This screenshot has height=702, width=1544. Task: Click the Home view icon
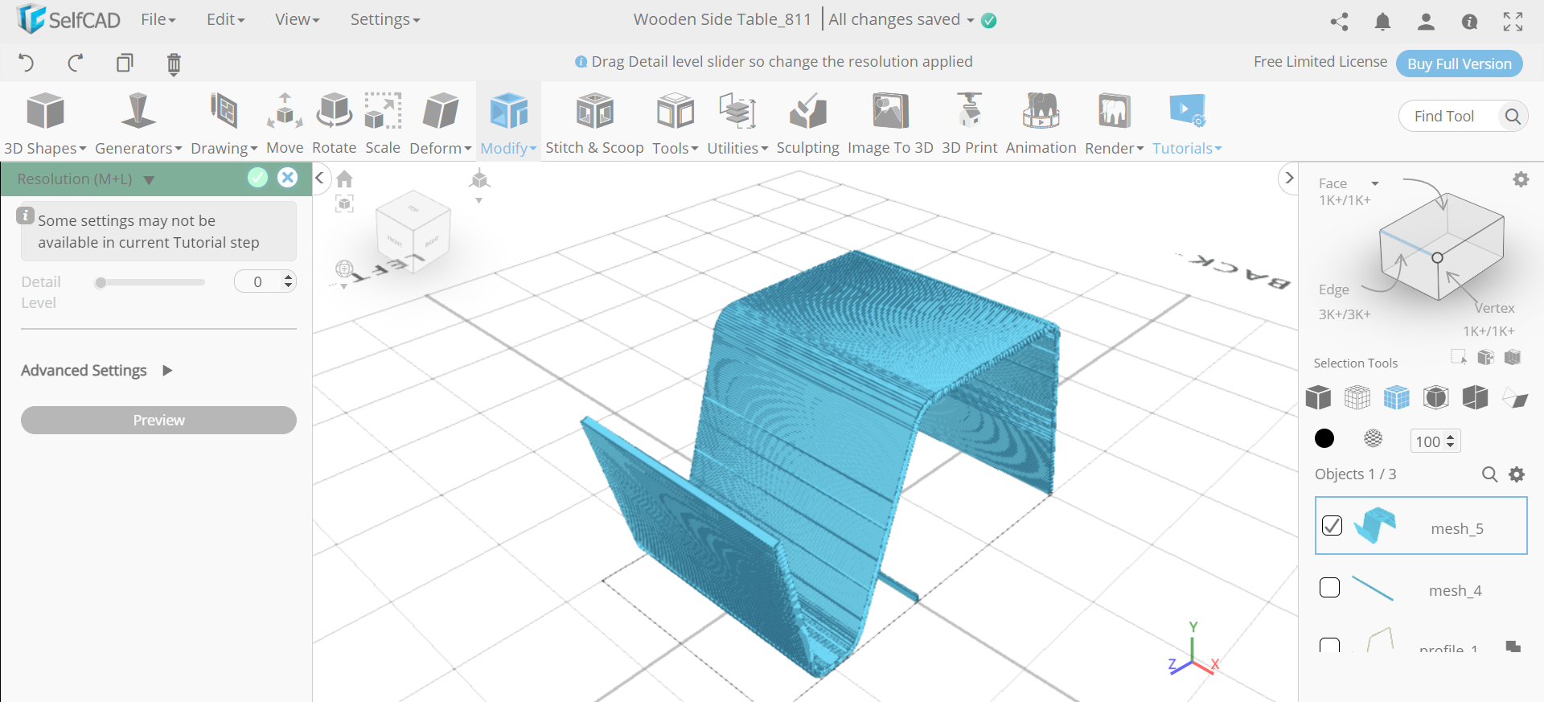point(345,179)
